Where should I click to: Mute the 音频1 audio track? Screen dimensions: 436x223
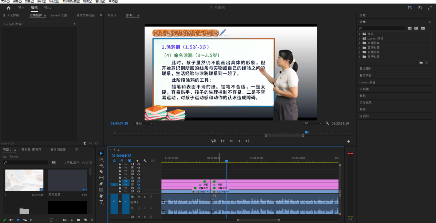click(139, 197)
